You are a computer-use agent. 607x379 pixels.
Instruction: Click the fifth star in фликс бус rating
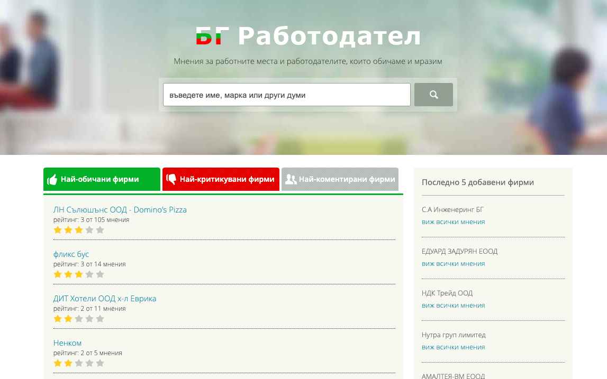pos(99,274)
